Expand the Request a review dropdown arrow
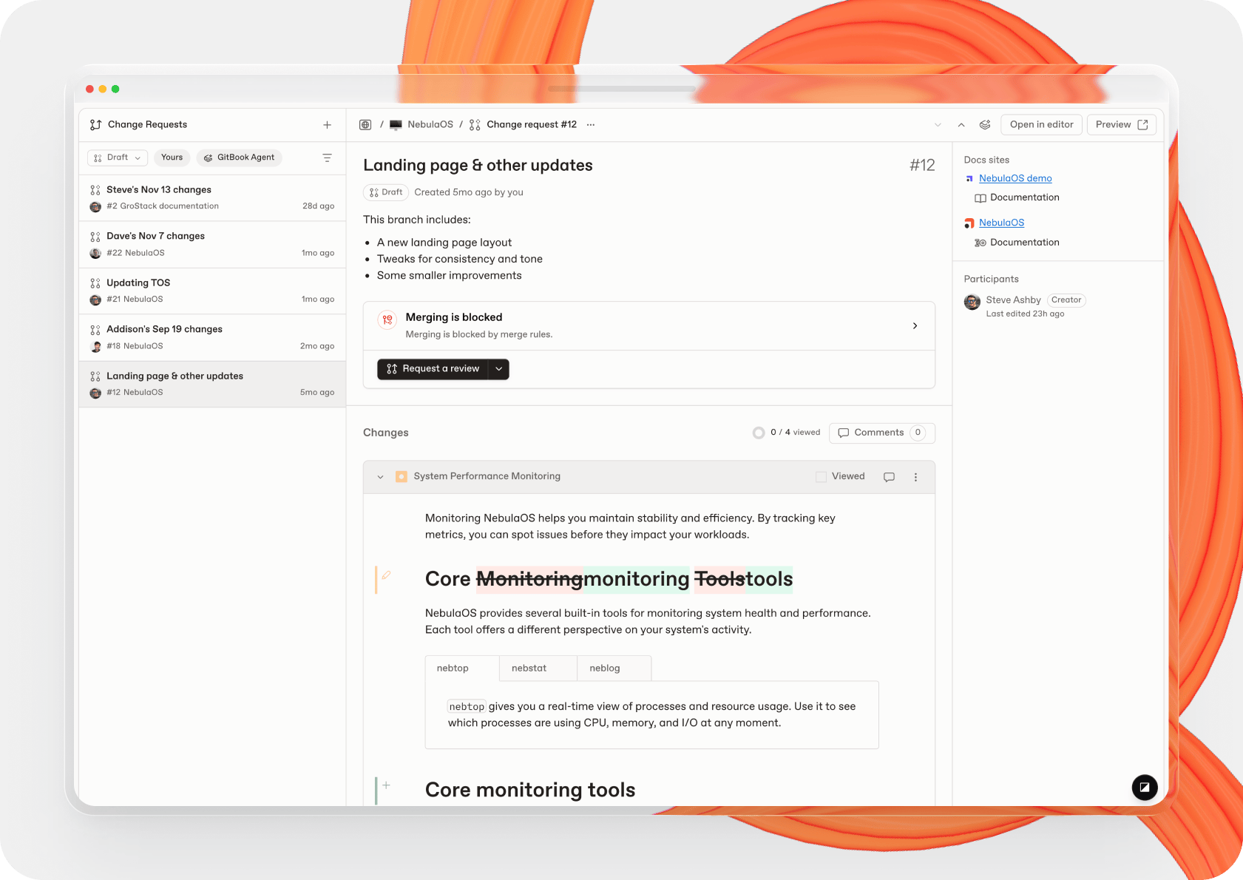The image size is (1243, 880). (x=499, y=369)
